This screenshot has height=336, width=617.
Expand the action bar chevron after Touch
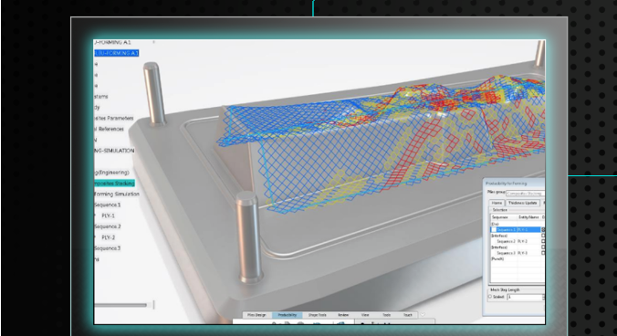pyautogui.click(x=423, y=314)
